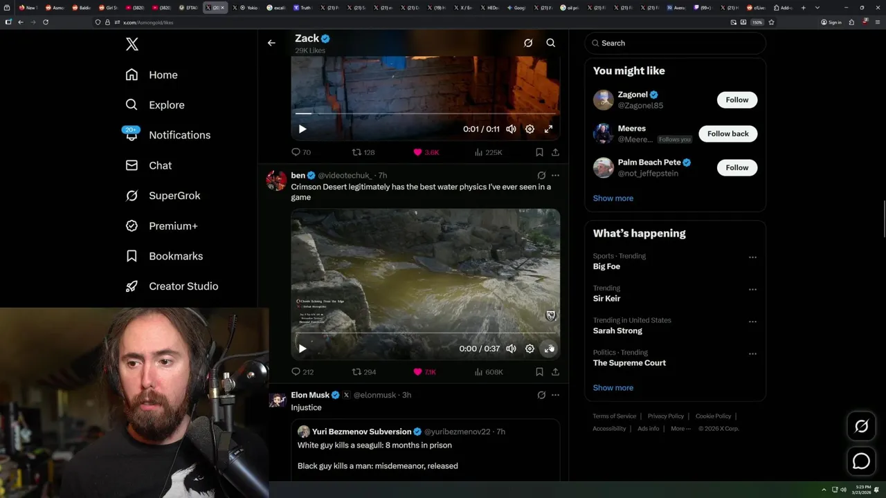Open the floating chat messages button
This screenshot has height=498, width=886.
tap(861, 461)
